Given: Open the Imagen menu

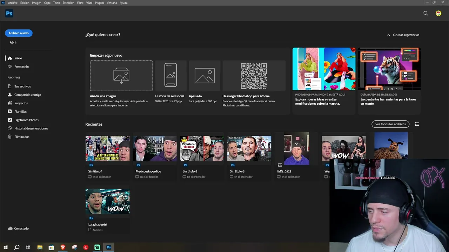Looking at the screenshot, I should [x=36, y=3].
